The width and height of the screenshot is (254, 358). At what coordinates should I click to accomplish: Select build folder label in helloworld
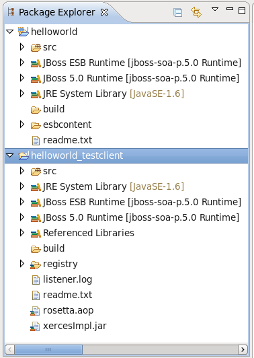[54, 109]
